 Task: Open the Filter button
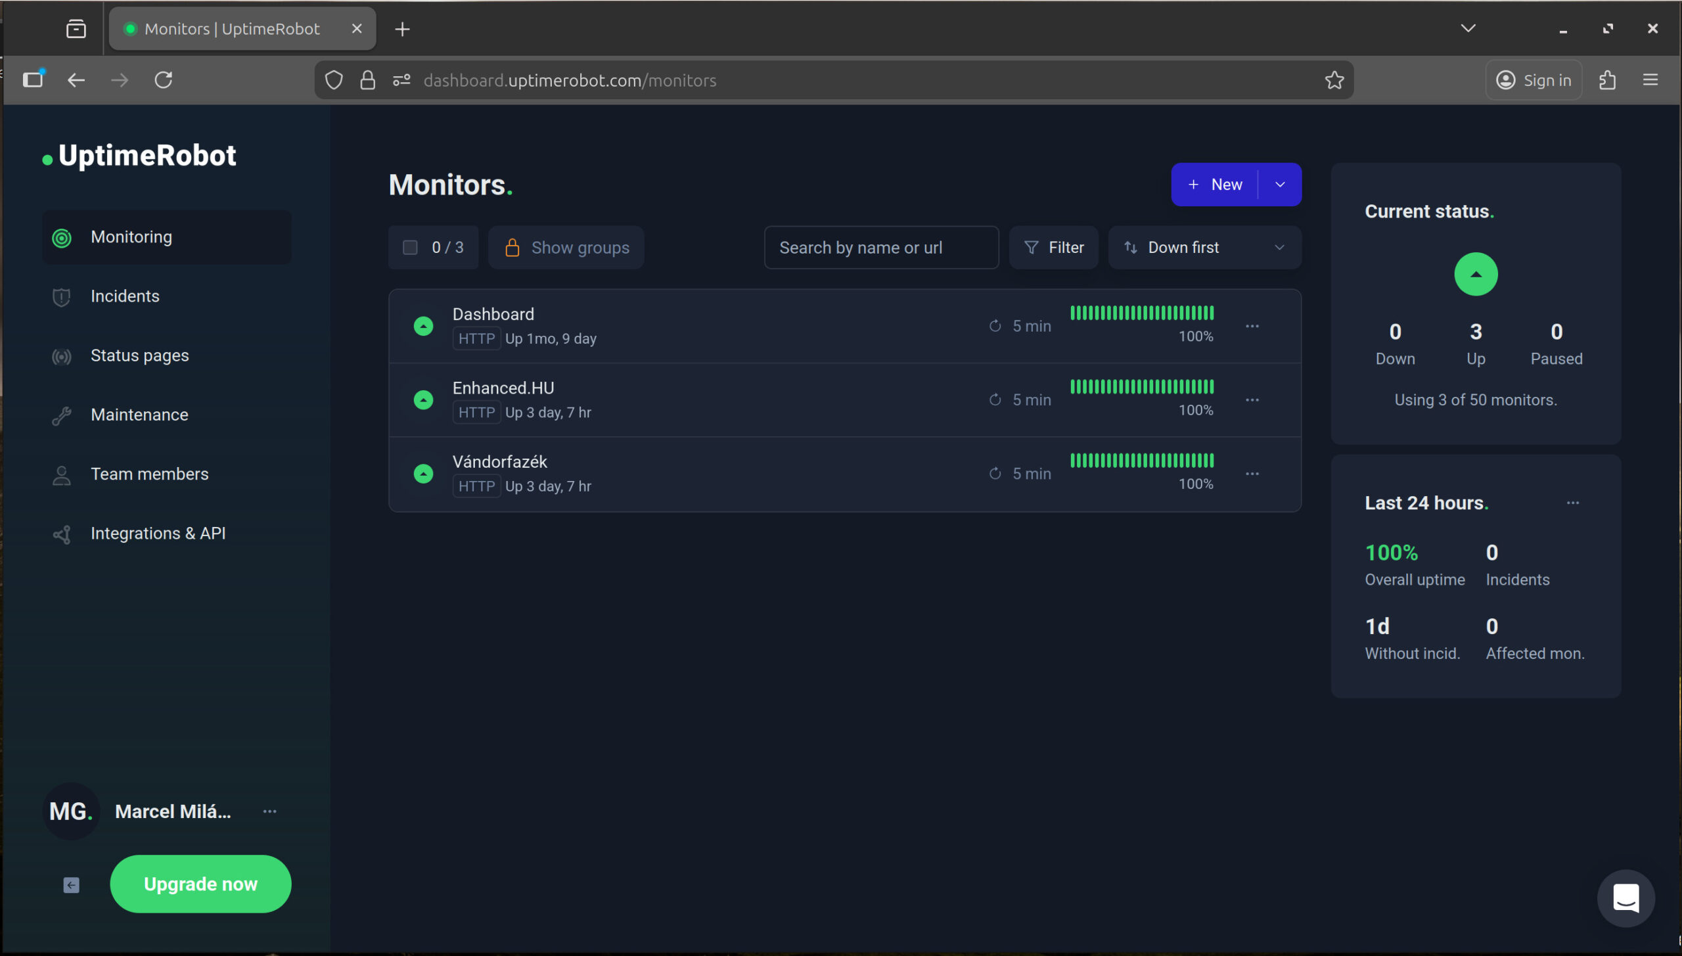[1054, 248]
